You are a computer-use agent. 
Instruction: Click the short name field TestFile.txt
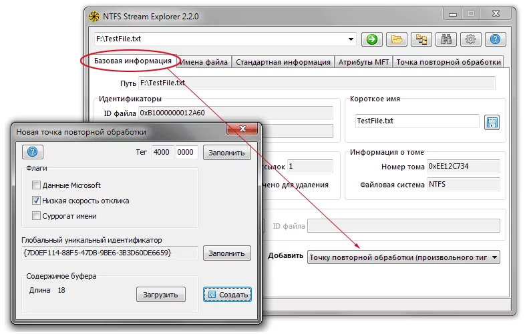pos(417,121)
